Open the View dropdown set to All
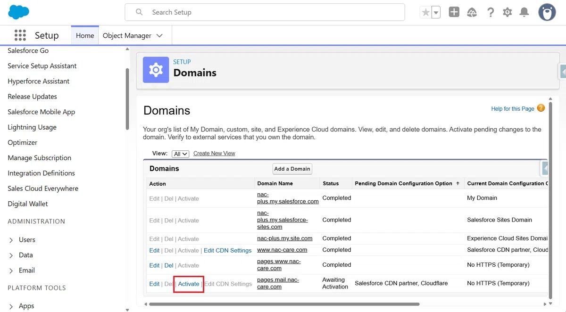 [x=181, y=154]
